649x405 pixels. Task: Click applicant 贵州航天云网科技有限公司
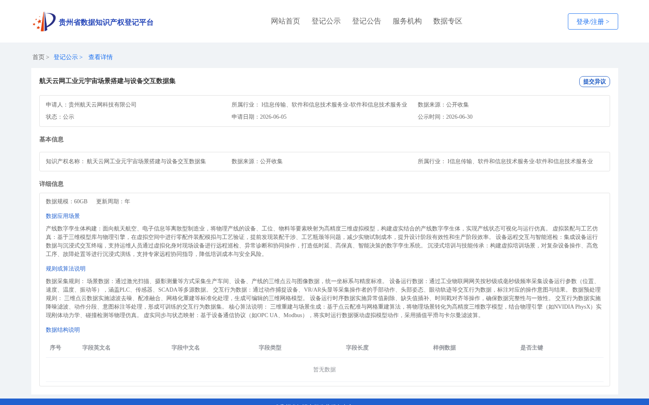[x=103, y=104]
